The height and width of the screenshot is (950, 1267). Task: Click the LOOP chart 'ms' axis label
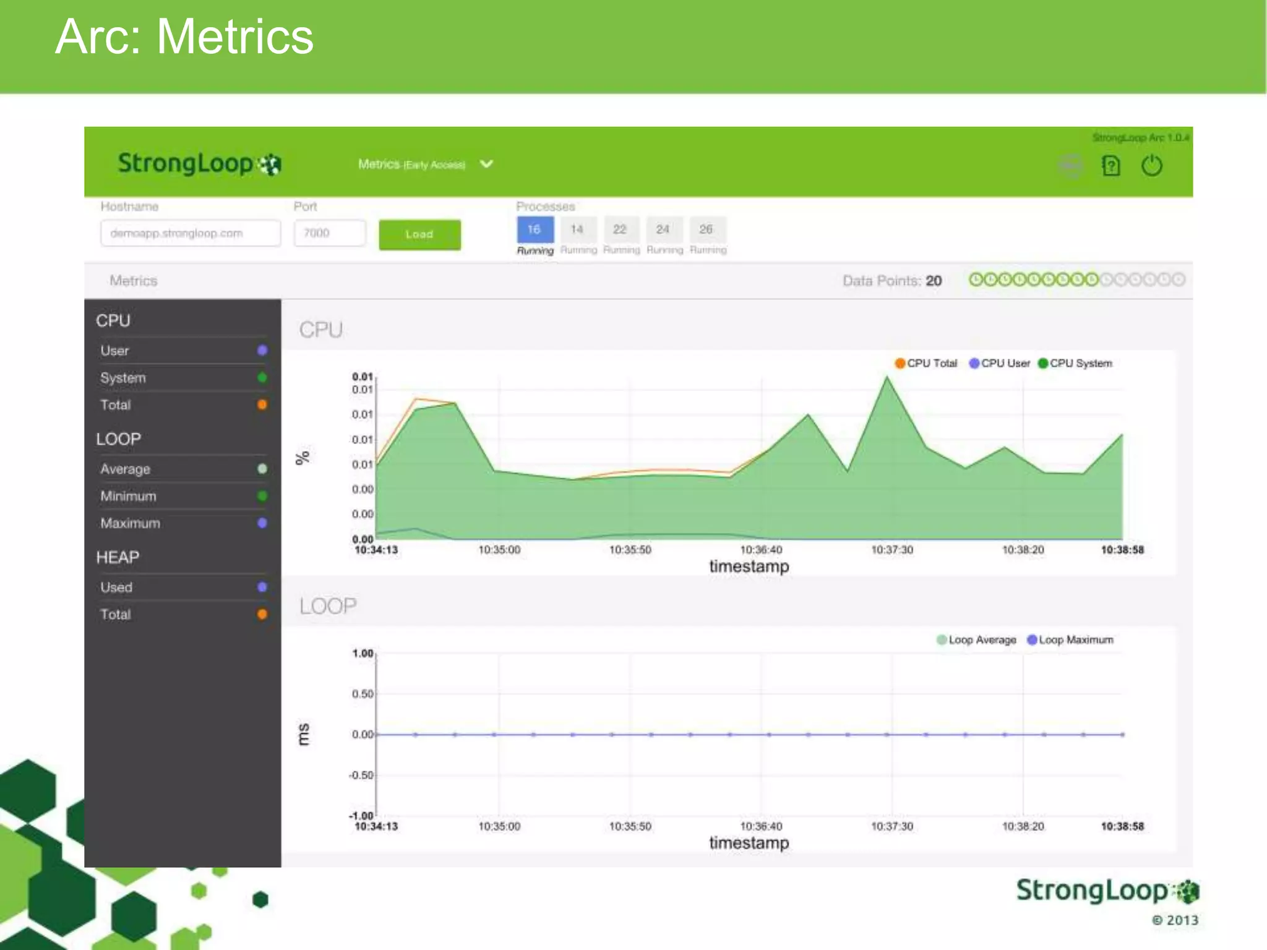(x=303, y=735)
